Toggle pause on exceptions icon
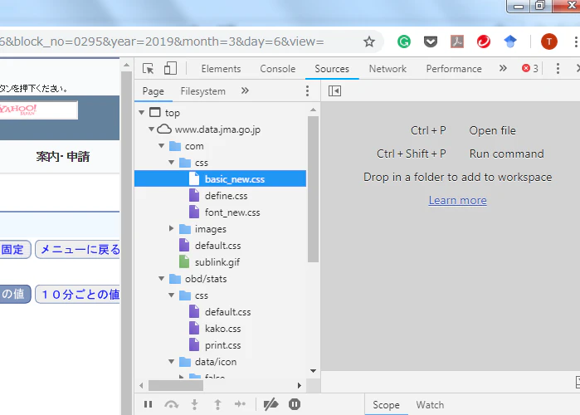Screen dimensions: 580x415 [295, 404]
